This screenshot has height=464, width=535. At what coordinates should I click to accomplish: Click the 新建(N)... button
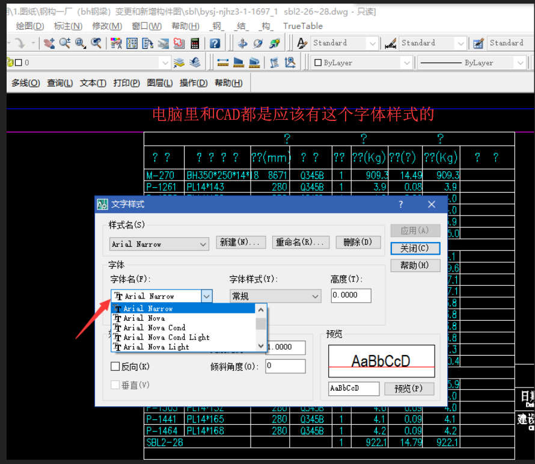(x=240, y=243)
